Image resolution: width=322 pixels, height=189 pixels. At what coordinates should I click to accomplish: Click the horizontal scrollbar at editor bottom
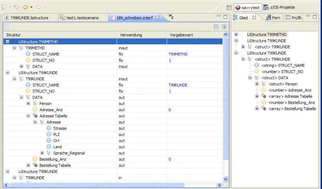tap(96, 185)
